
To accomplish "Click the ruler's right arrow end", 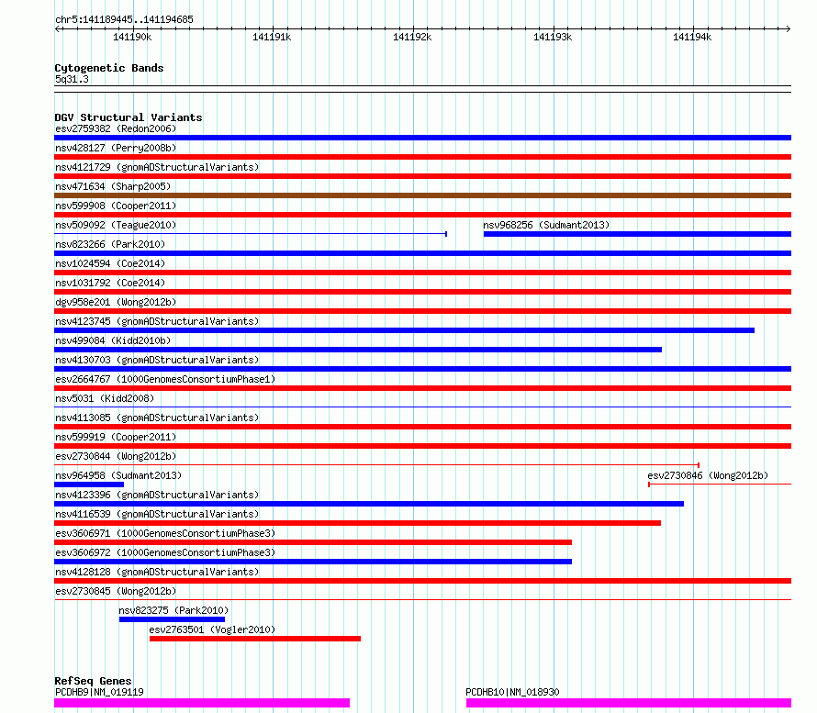I will point(788,29).
